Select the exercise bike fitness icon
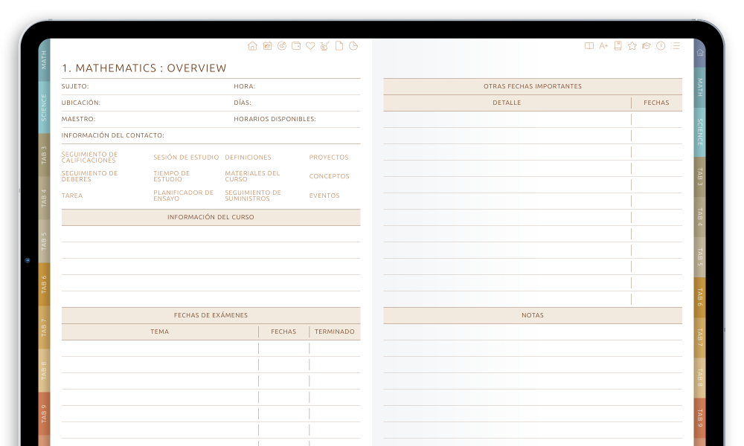Screen dimensions: 744x446 pyautogui.click(x=324, y=46)
